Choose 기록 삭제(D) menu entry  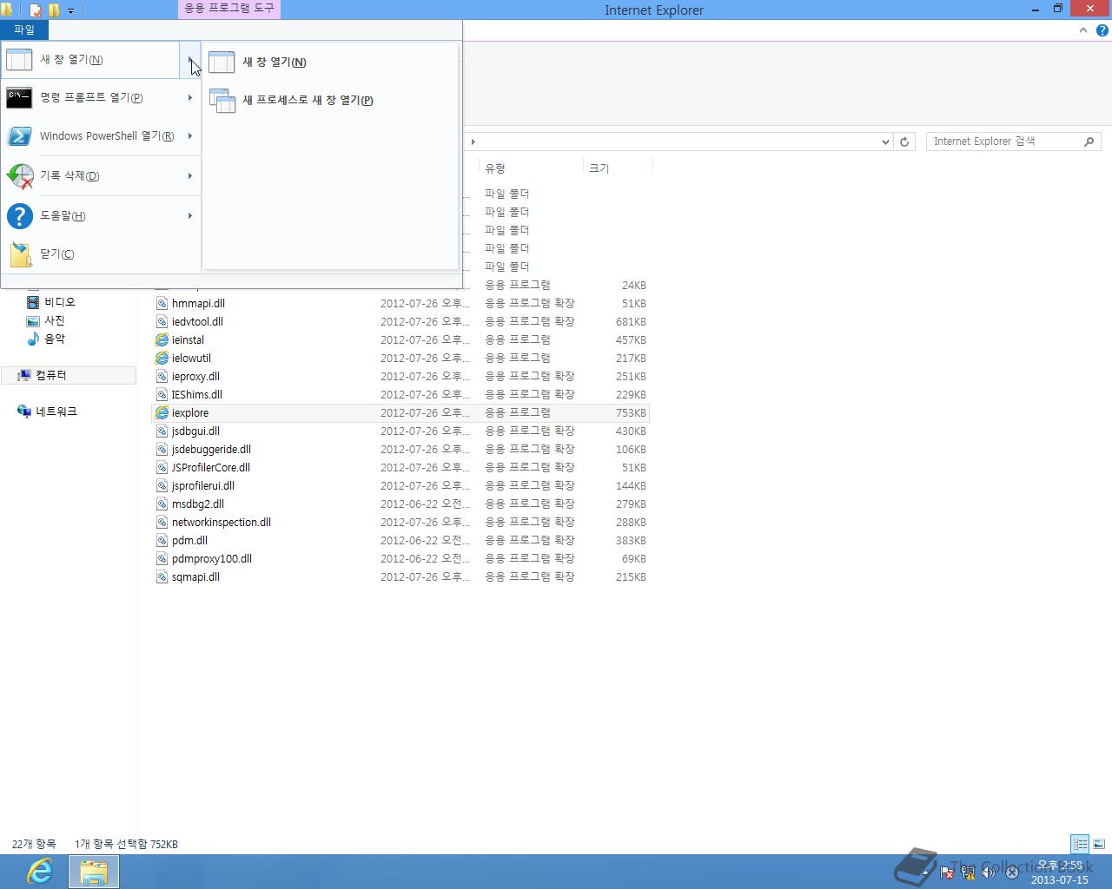69,176
